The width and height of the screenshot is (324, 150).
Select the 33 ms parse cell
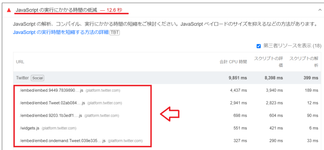[x=313, y=141]
